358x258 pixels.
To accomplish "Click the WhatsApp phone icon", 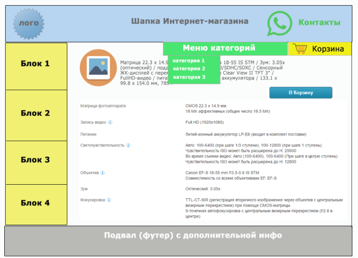I will coord(279,23).
